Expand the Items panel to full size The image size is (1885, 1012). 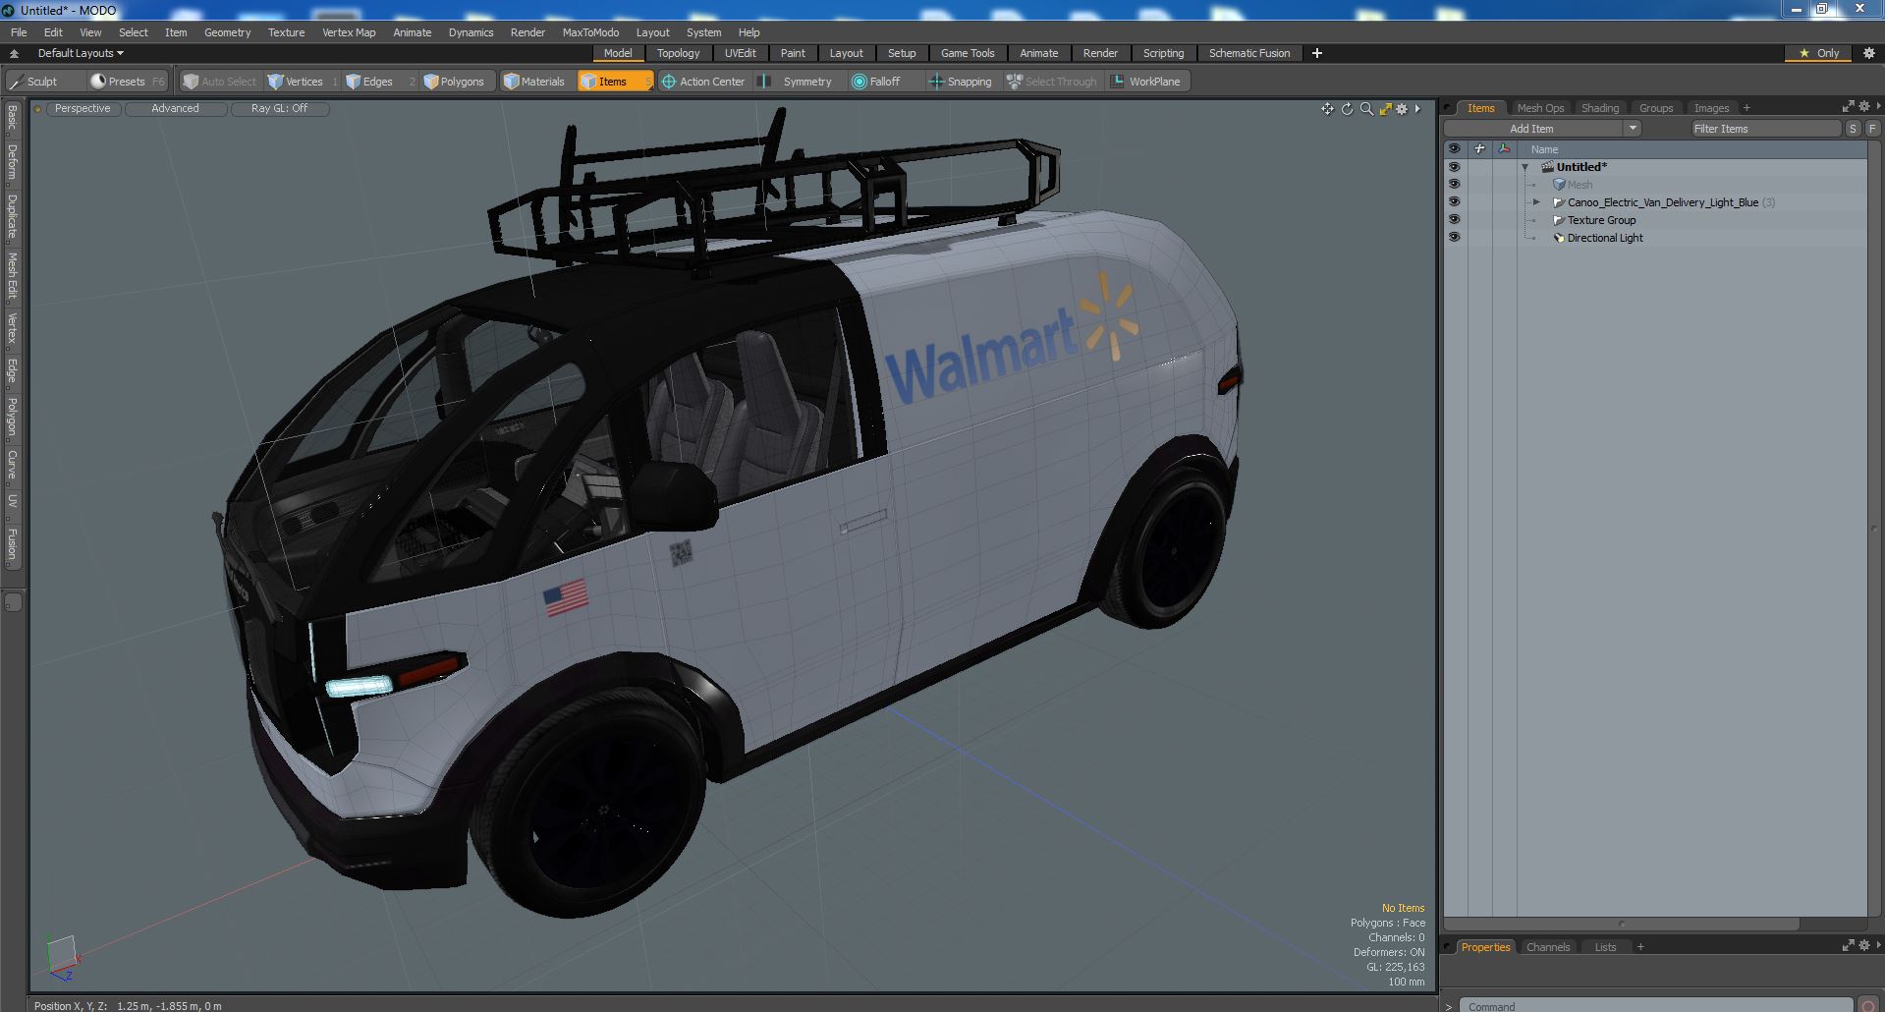[x=1847, y=106]
